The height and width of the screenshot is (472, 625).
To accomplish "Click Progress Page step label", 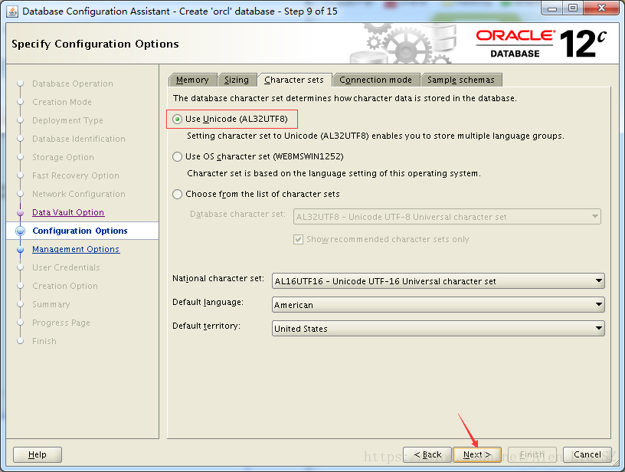I will click(x=61, y=323).
